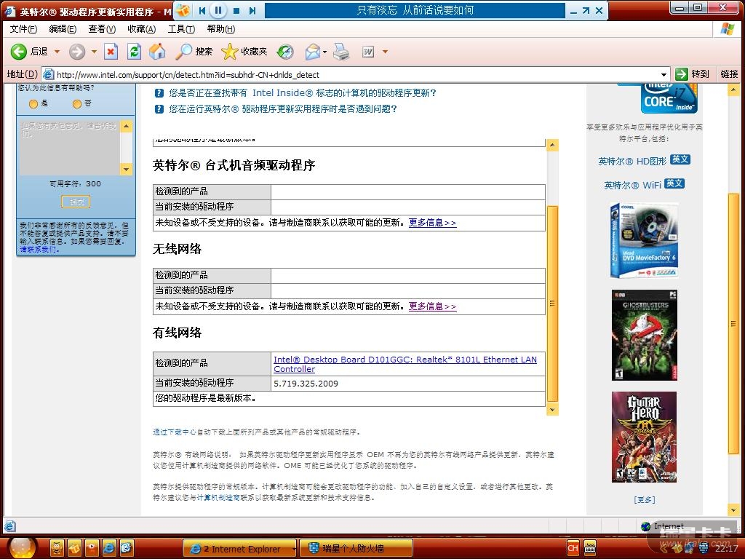Refresh the page with the green arrows icon
Screen dimensions: 745x559
134,52
